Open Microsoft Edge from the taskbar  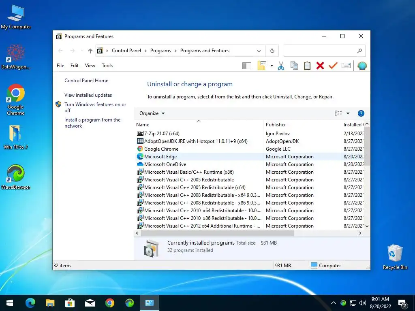[x=30, y=303]
